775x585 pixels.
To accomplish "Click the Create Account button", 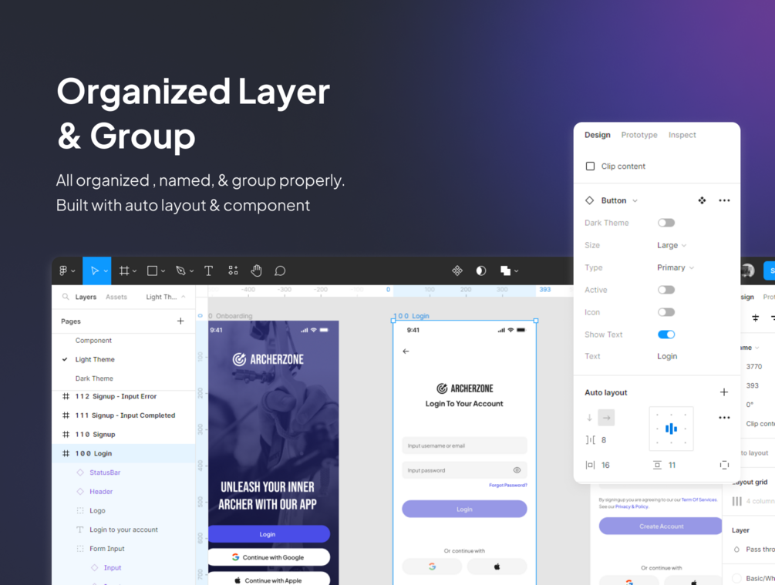I will pos(662,526).
